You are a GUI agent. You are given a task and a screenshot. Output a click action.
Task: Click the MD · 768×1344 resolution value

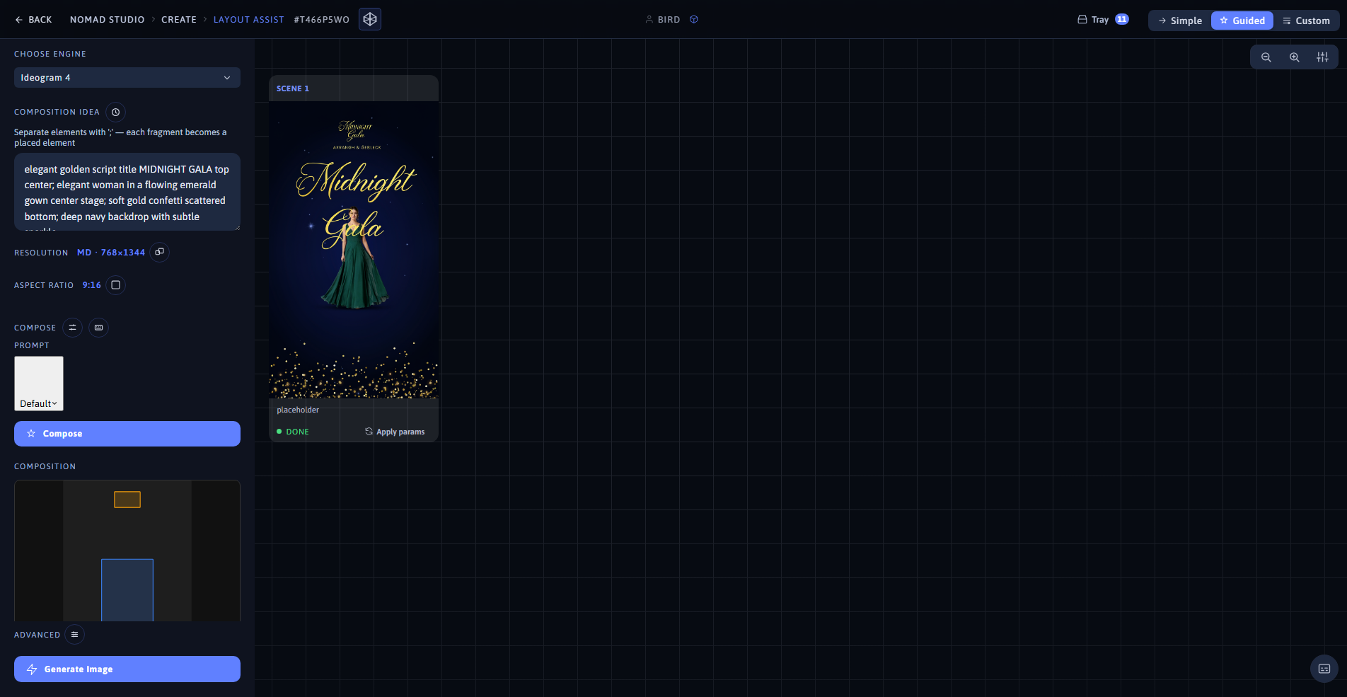coord(111,253)
